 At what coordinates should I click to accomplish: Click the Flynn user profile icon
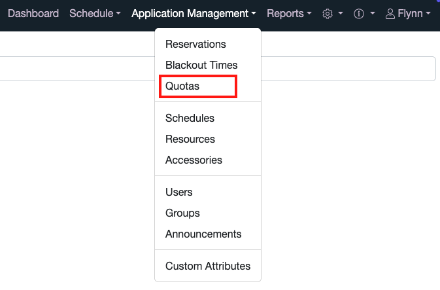(390, 14)
